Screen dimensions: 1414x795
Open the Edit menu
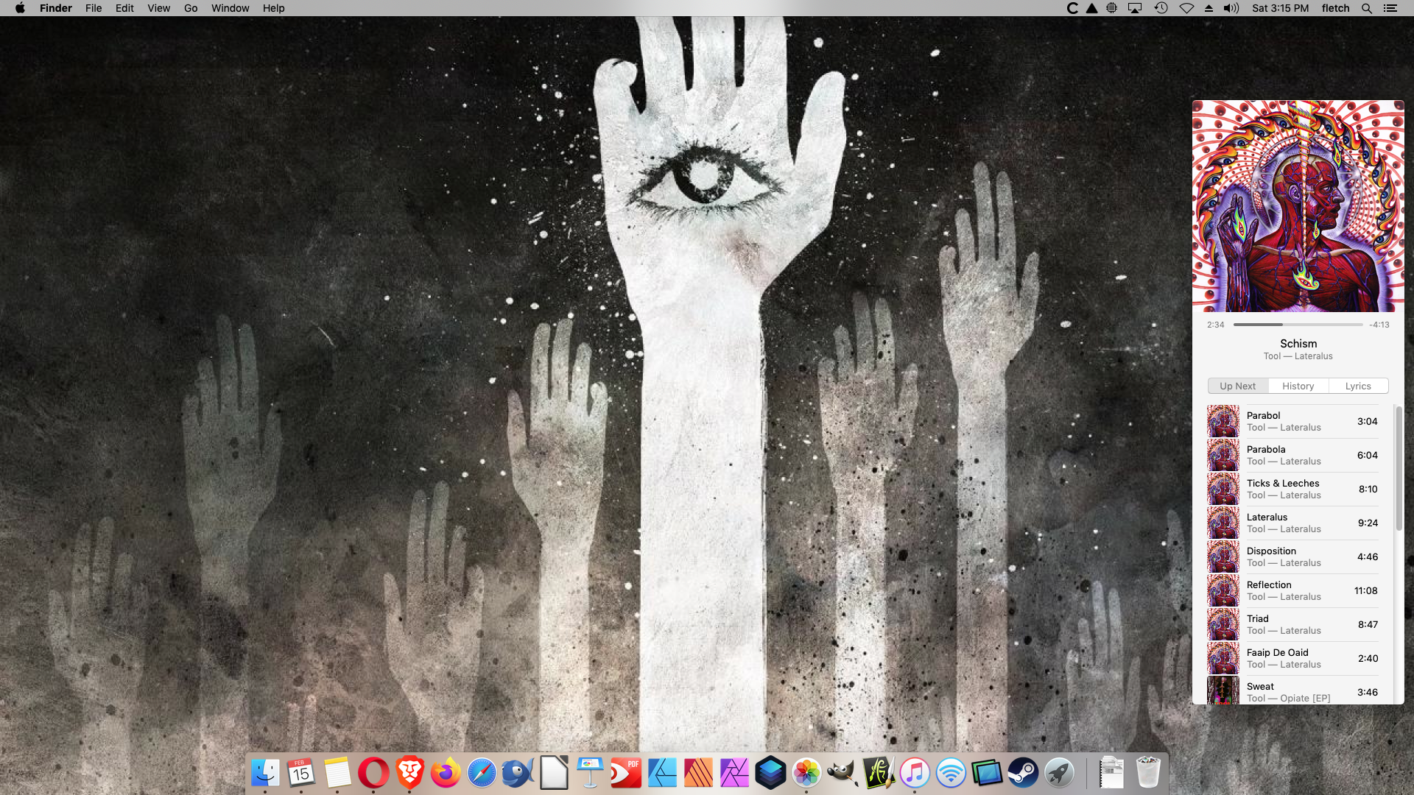(x=124, y=8)
